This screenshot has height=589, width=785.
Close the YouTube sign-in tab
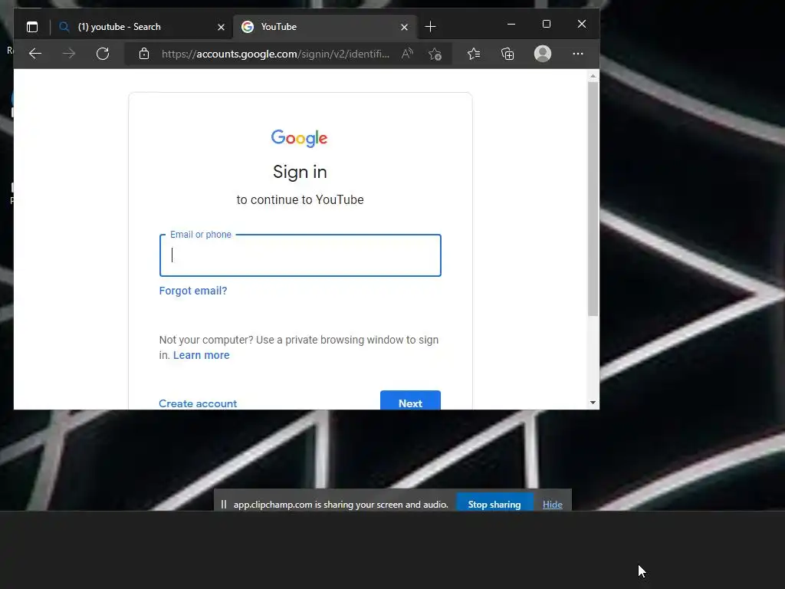[404, 27]
